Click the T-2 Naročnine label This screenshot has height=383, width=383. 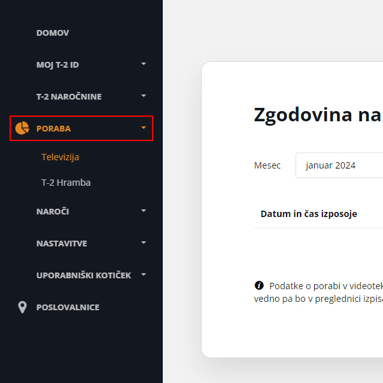point(69,96)
